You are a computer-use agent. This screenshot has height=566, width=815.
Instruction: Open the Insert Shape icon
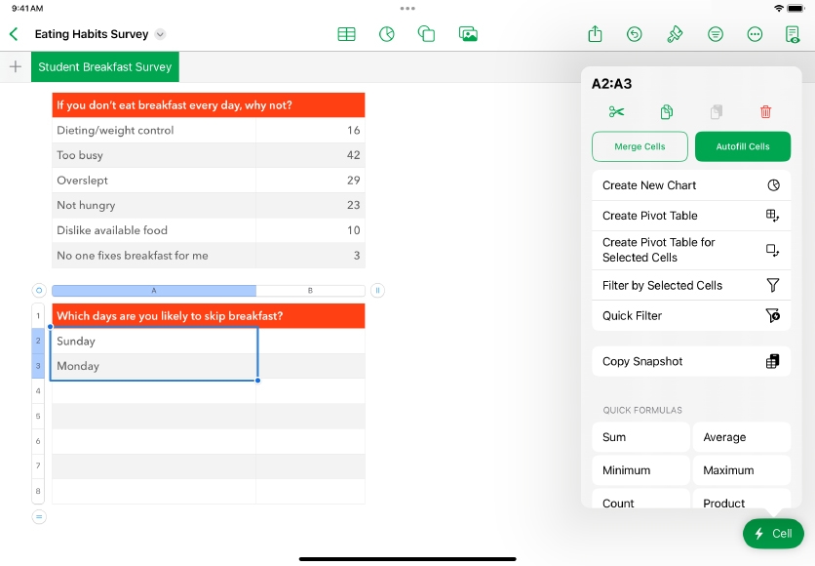coord(426,34)
